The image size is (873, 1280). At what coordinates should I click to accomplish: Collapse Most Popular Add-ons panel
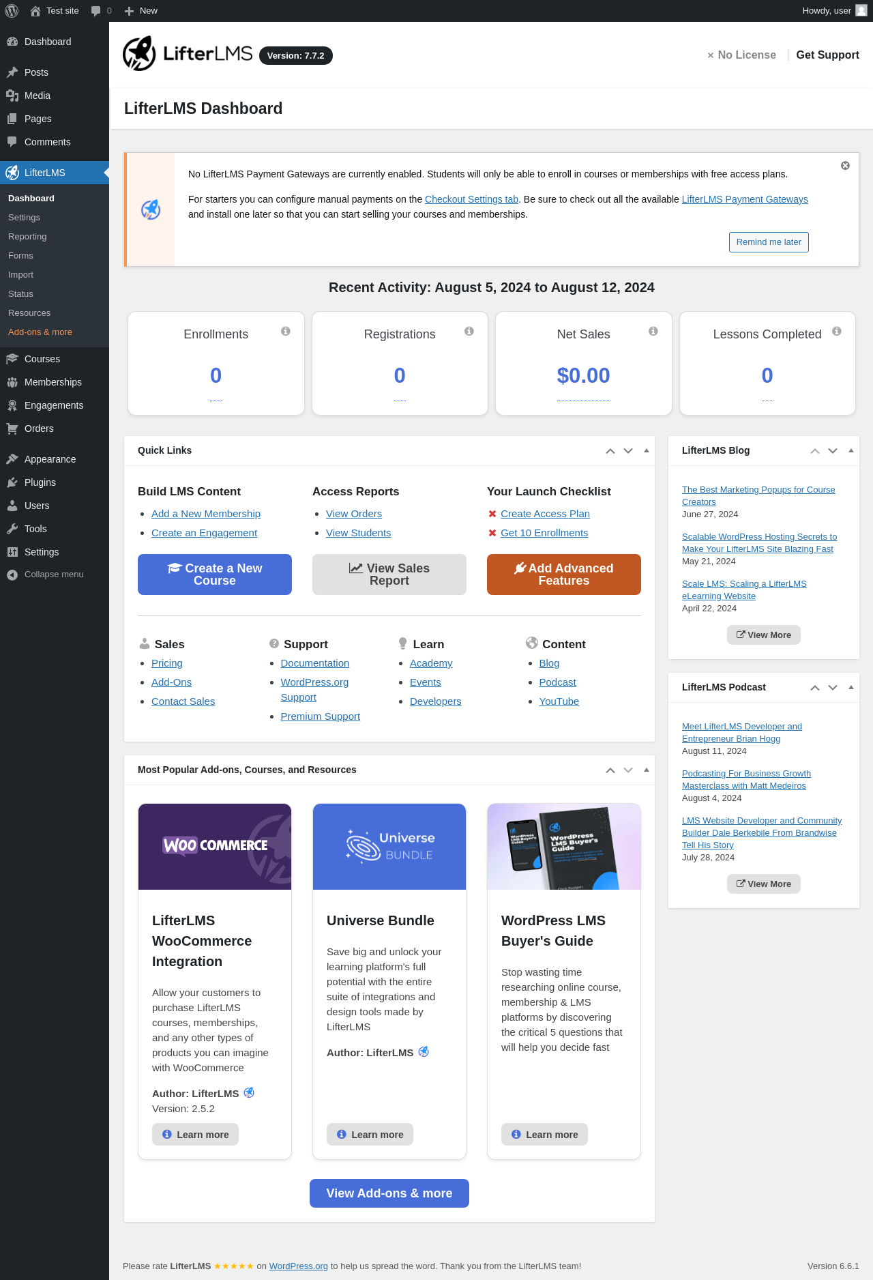click(x=647, y=770)
